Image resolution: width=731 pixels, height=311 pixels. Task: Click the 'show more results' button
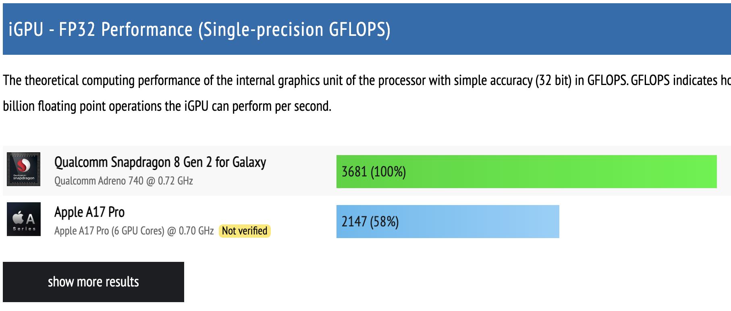93,282
